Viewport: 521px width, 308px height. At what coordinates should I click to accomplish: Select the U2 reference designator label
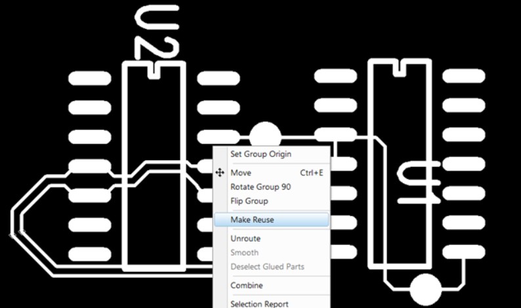(x=156, y=32)
